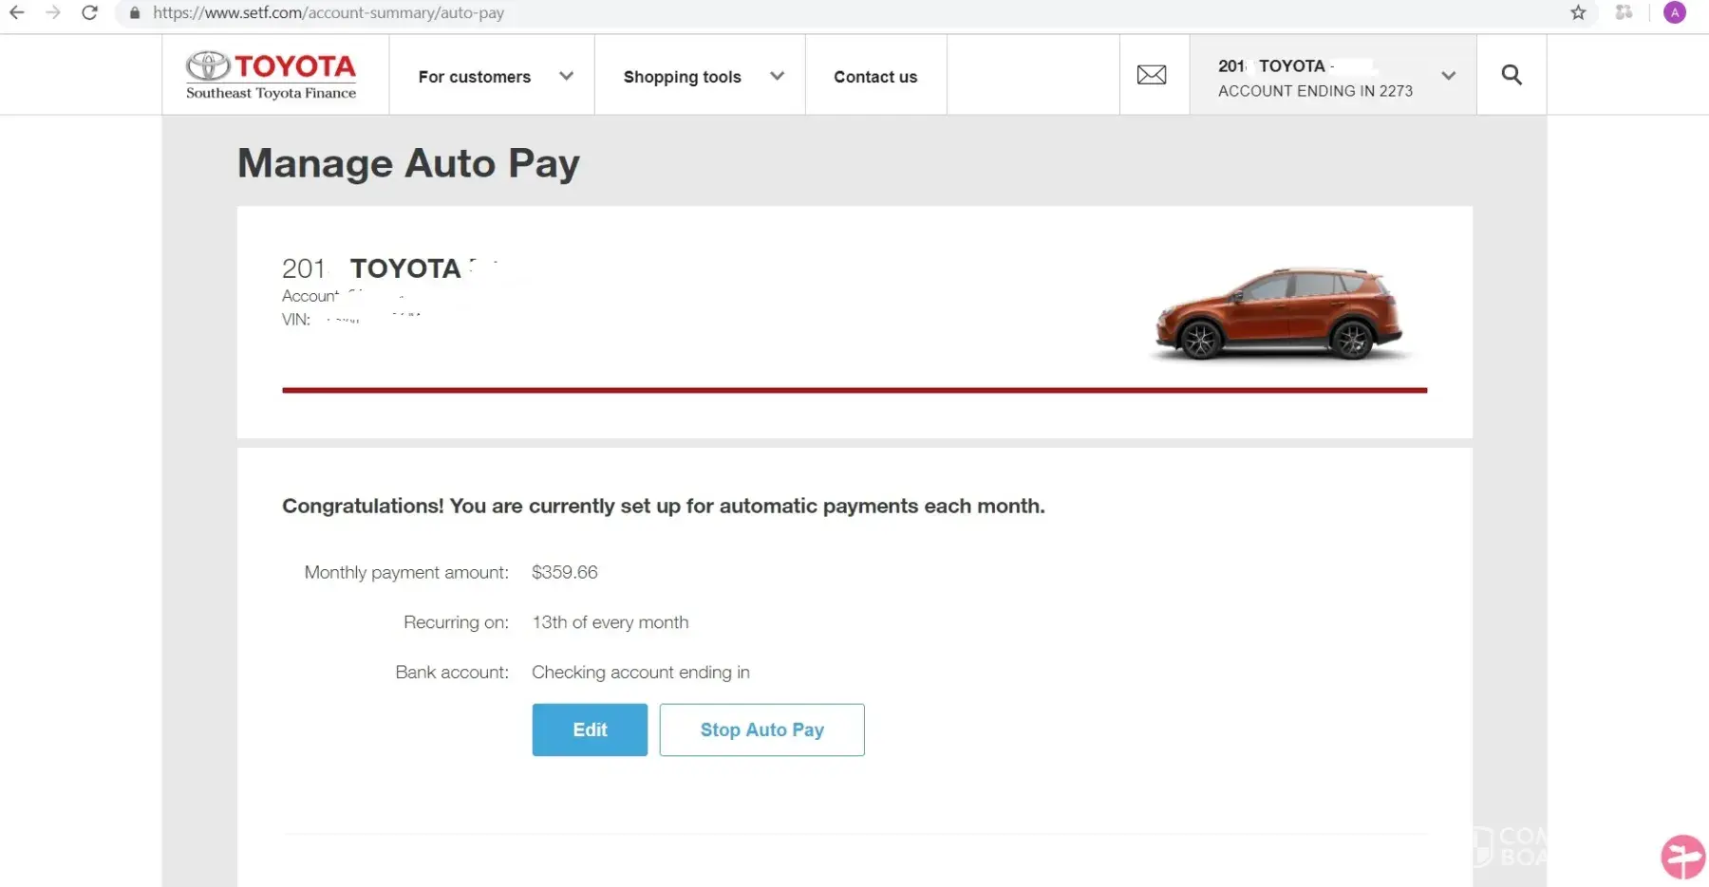Image resolution: width=1709 pixels, height=887 pixels.
Task: Expand the Shopping tools chevron
Action: tap(777, 76)
